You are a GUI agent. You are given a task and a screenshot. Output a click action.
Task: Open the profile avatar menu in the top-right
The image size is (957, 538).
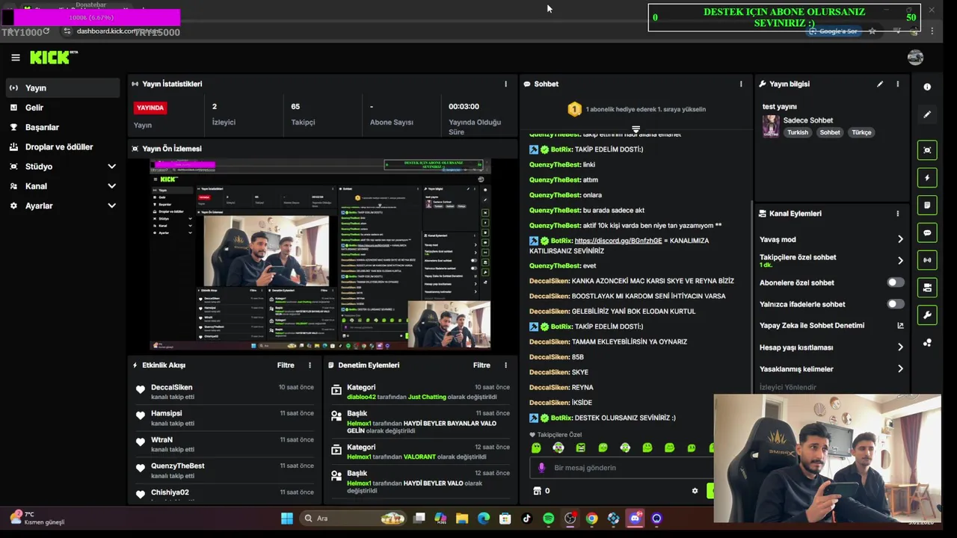click(x=915, y=58)
